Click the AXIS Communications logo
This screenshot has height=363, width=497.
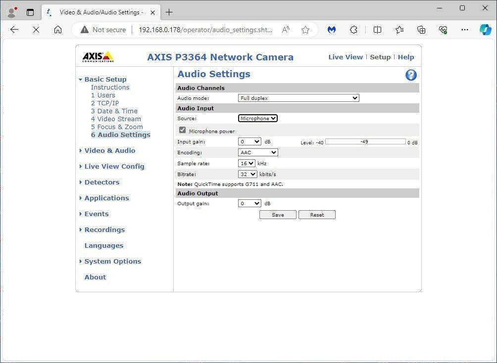(98, 57)
